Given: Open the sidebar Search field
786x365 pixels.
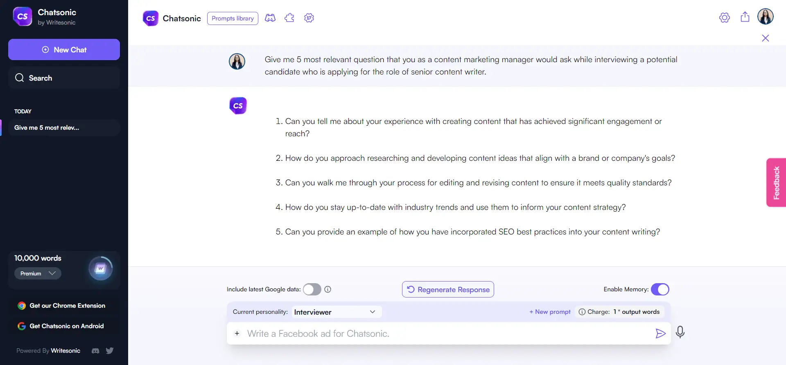Looking at the screenshot, I should [64, 78].
